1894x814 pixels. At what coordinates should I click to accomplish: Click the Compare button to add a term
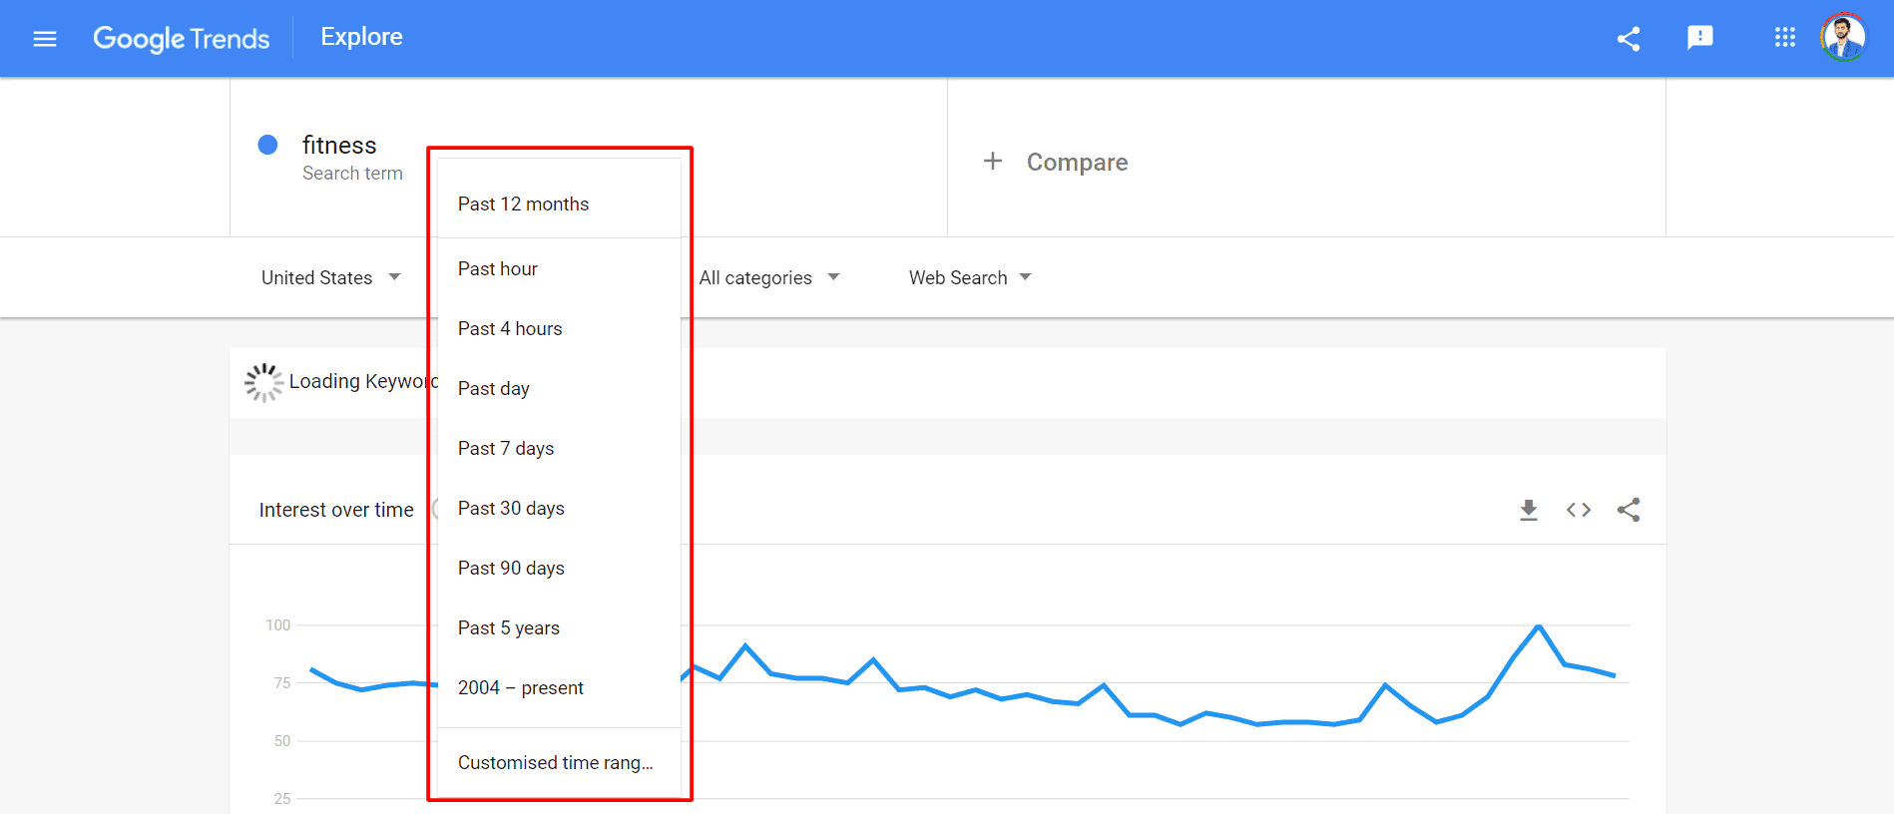click(1056, 161)
